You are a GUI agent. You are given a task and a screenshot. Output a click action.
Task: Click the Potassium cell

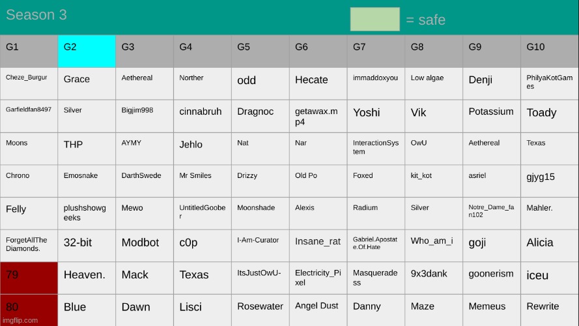[x=491, y=116]
